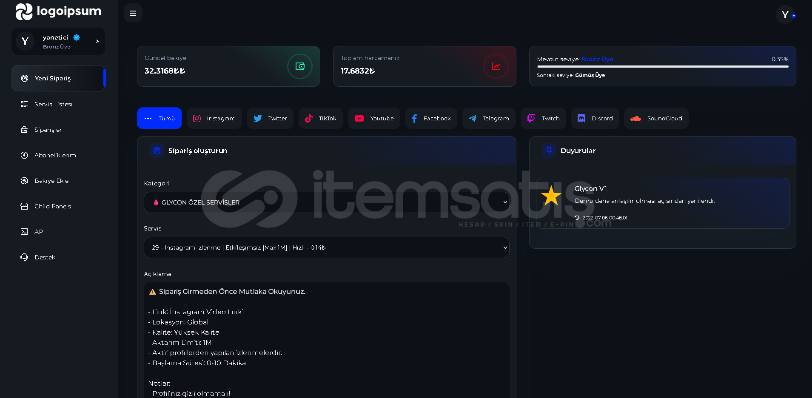
Task: Click the Siparişler basket icon
Action: pyautogui.click(x=24, y=130)
